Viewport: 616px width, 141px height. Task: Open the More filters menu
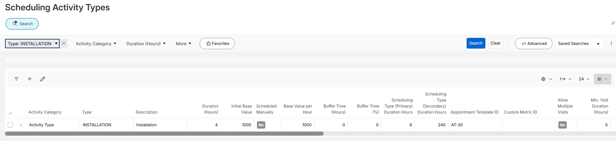pyautogui.click(x=183, y=44)
